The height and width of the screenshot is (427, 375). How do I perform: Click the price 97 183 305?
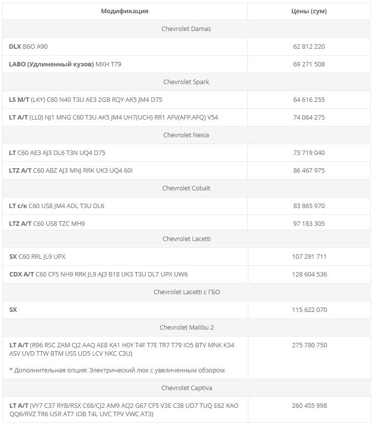pos(309,223)
